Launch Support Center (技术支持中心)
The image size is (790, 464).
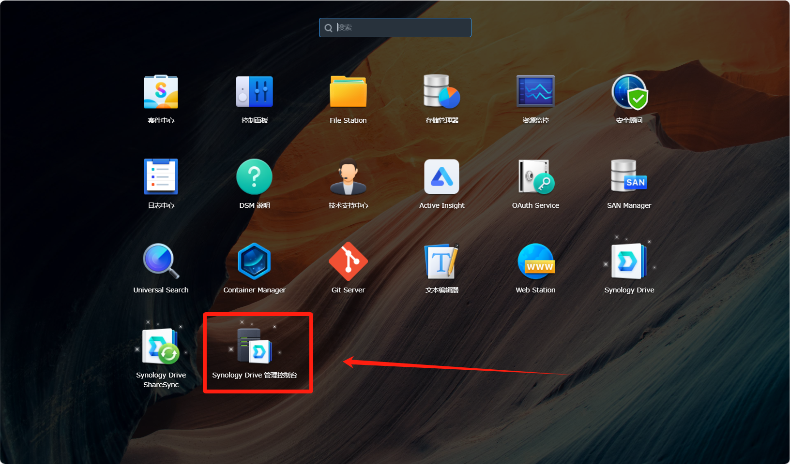click(x=348, y=177)
